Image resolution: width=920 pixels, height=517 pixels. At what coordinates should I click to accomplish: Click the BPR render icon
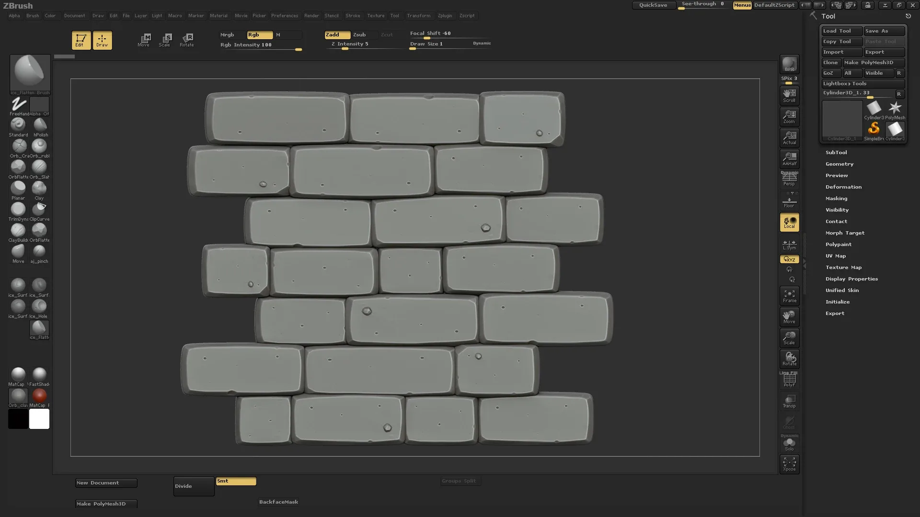point(789,64)
